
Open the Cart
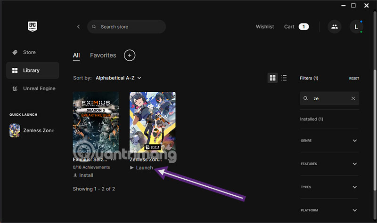[x=289, y=27]
